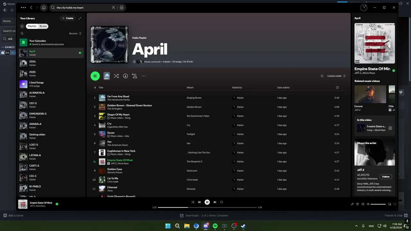Open the ALMANYA-A playlist

pos(51,94)
